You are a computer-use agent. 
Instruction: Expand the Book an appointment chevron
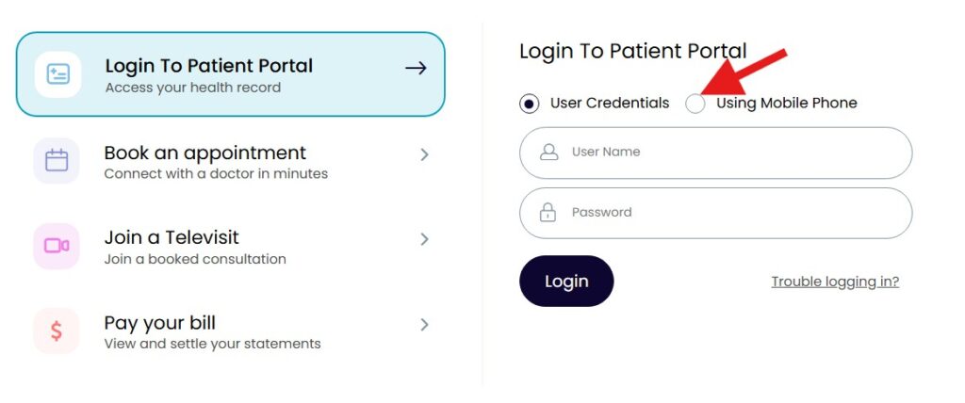425,154
